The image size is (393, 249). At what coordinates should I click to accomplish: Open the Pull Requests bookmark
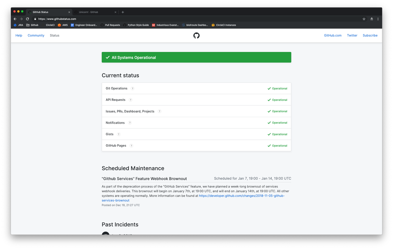110,25
